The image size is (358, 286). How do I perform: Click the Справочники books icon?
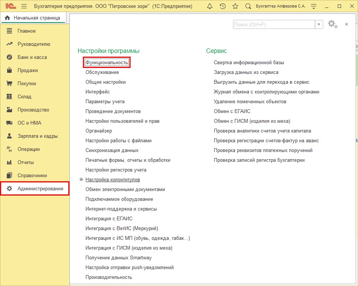pos(9,175)
